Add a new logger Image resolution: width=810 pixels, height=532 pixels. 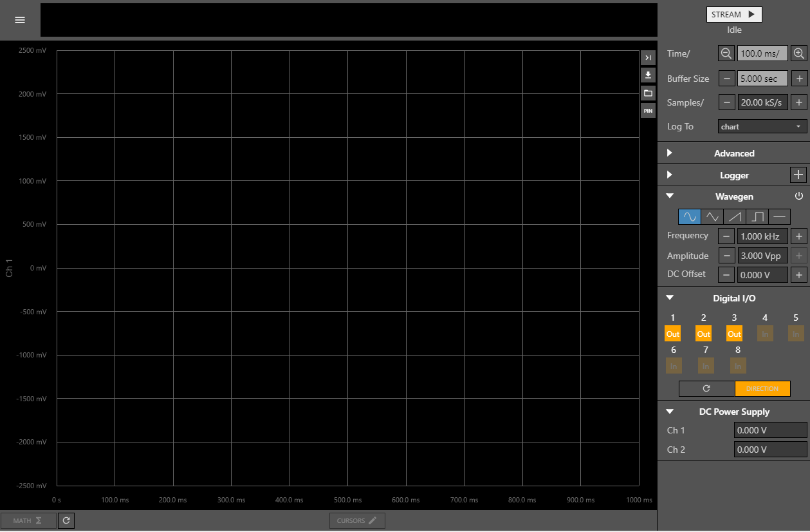[798, 175]
